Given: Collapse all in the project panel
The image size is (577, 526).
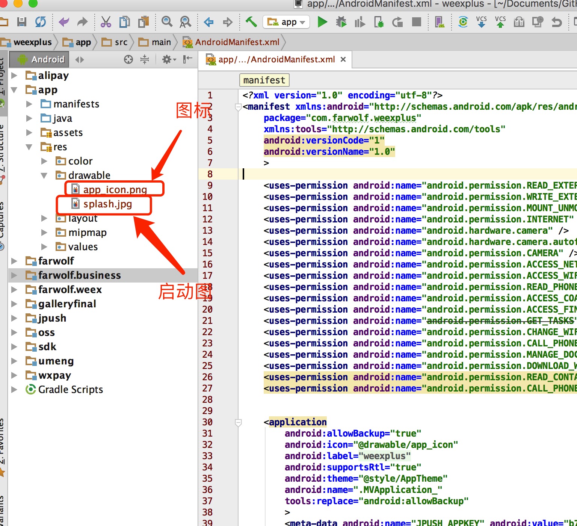Looking at the screenshot, I should click(x=145, y=59).
